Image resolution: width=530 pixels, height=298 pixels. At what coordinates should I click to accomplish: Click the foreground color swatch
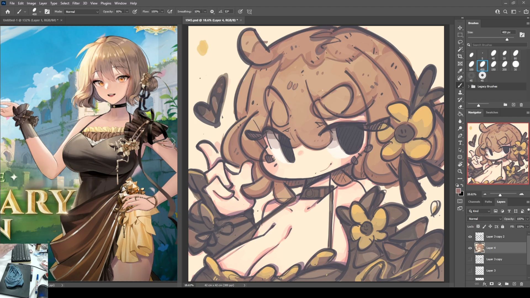[459, 191]
